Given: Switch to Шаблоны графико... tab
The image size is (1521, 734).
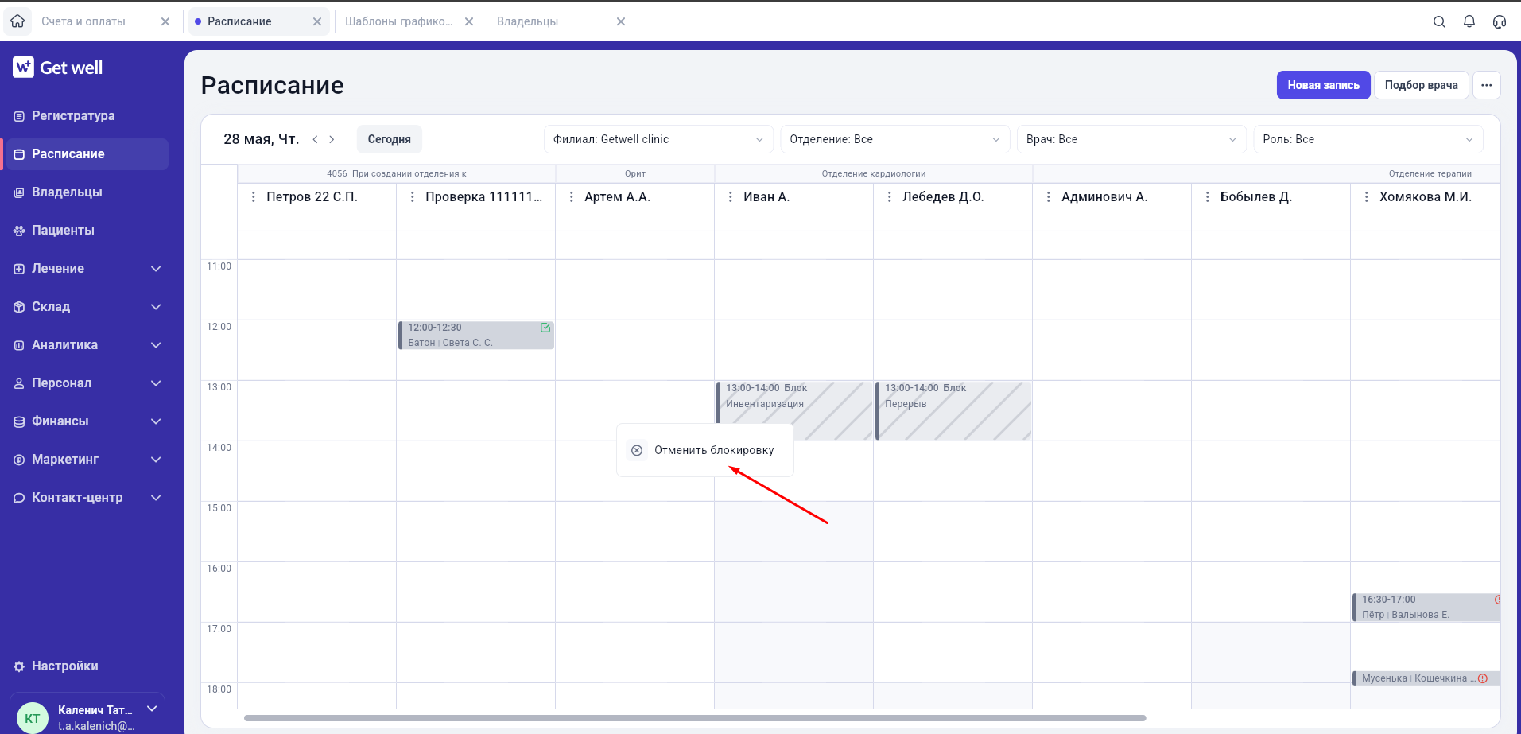Looking at the screenshot, I should (398, 22).
